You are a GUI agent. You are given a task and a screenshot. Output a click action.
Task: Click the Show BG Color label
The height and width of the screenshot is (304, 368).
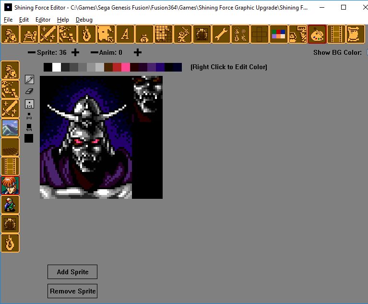click(337, 52)
